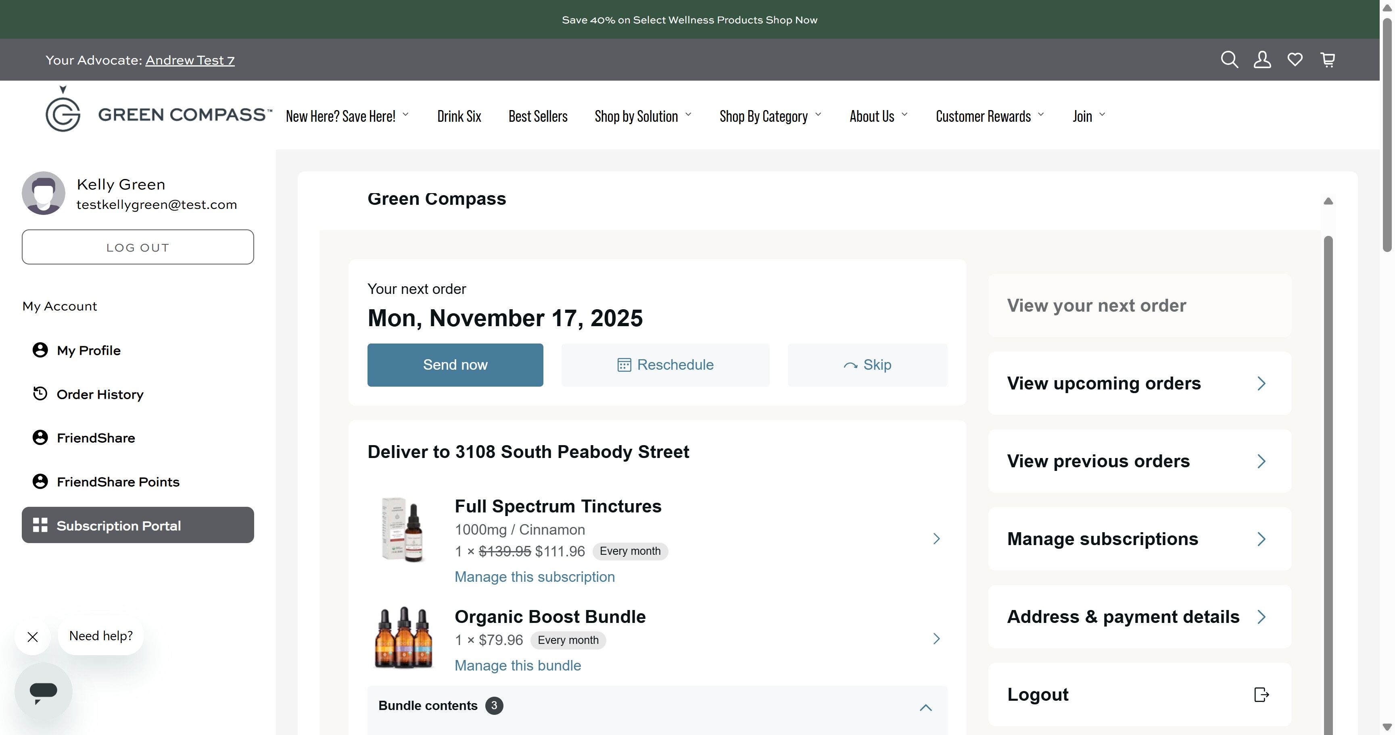The height and width of the screenshot is (735, 1395).
Task: Collapse the Bundle contents section
Action: (926, 708)
